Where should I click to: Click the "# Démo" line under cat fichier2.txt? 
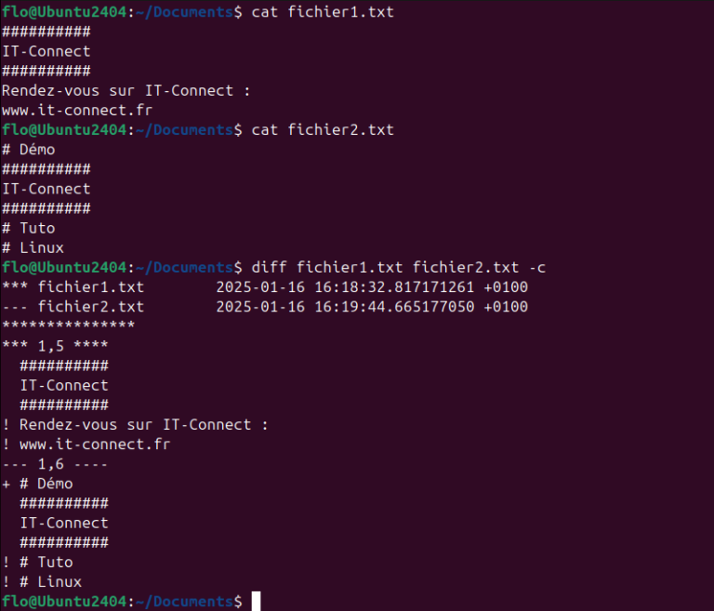(x=29, y=149)
